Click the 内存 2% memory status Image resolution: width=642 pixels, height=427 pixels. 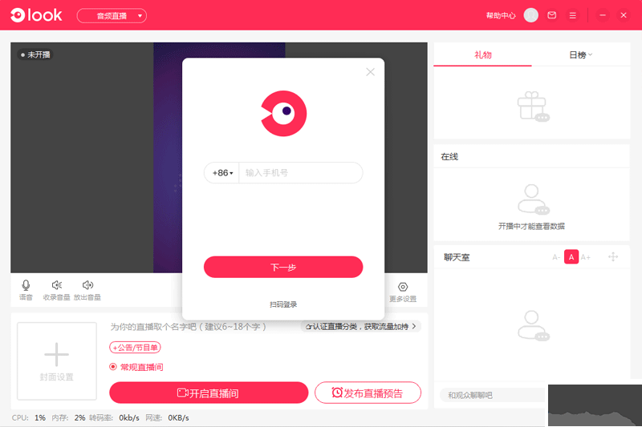(68, 417)
